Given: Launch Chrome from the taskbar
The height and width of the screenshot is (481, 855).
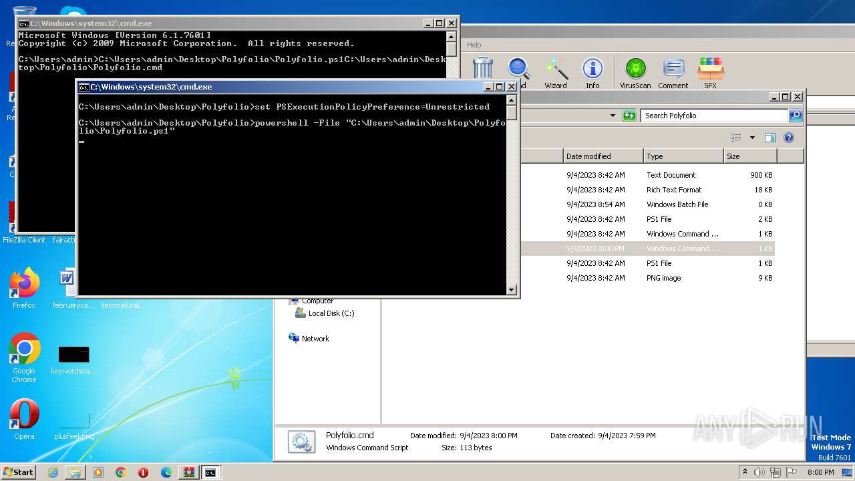Looking at the screenshot, I should click(121, 472).
